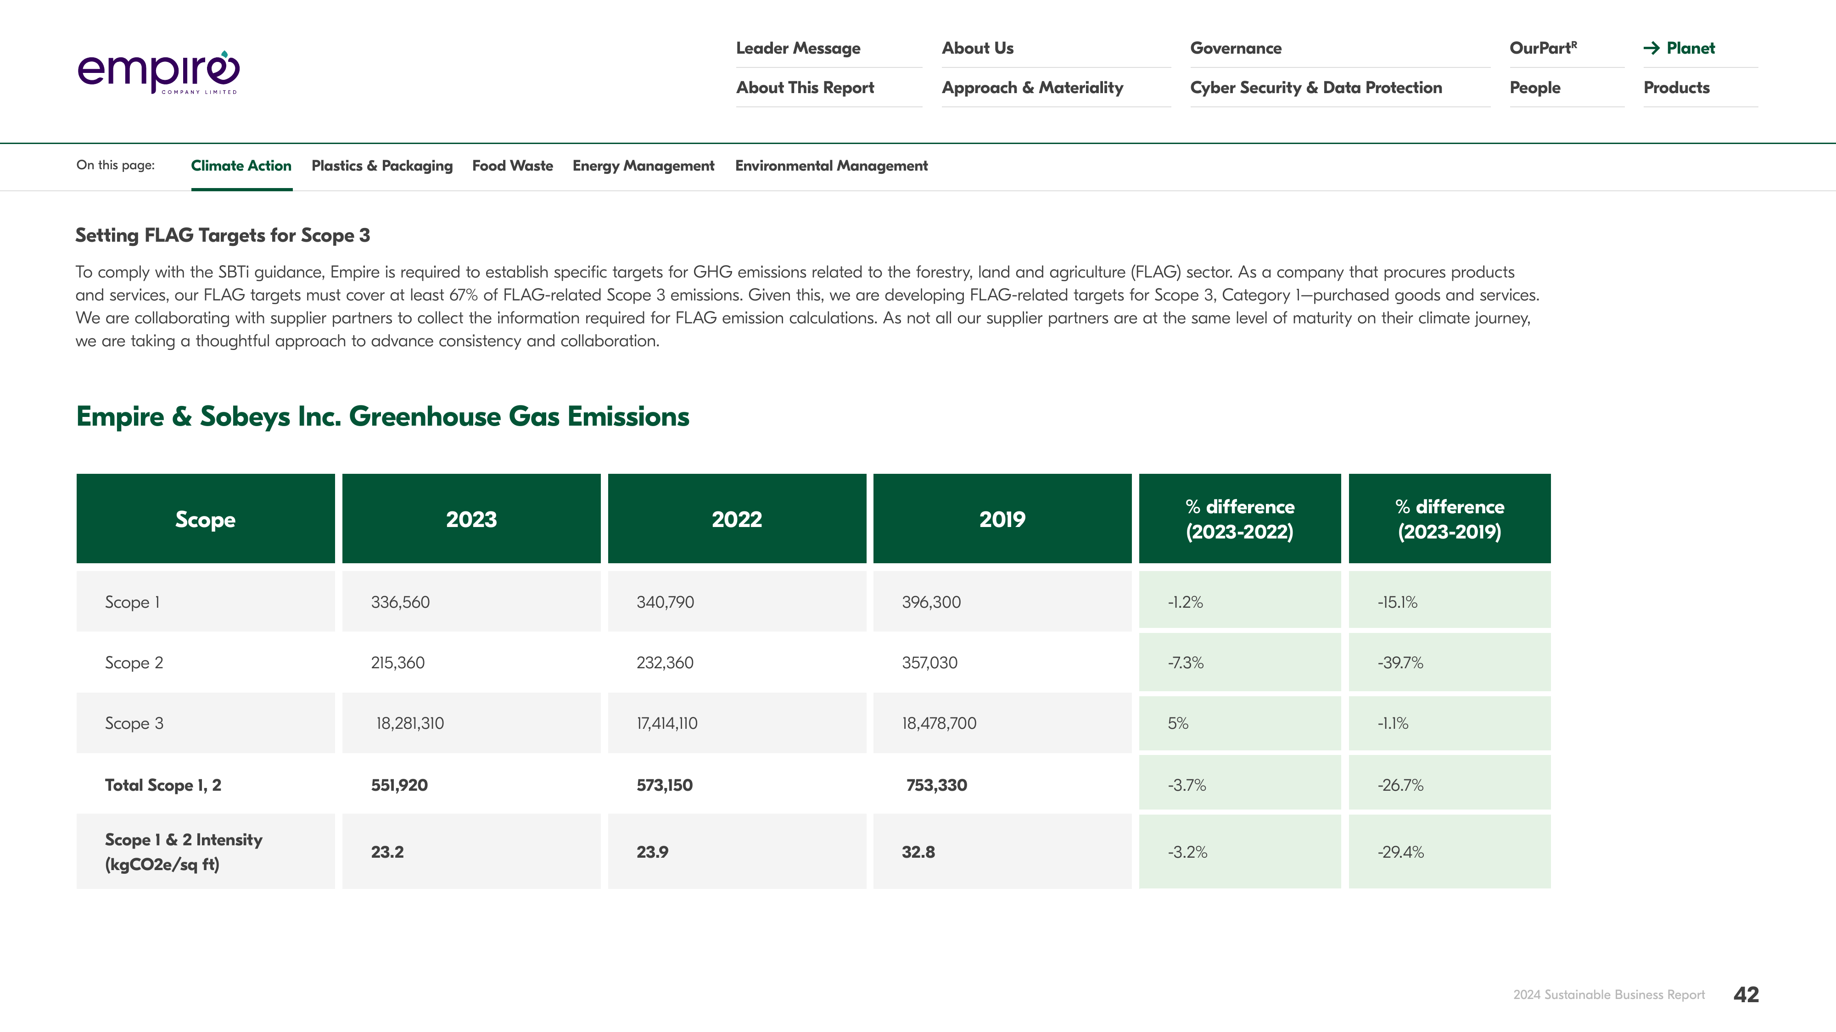
Task: Select the 336,560 cell value
Action: [401, 603]
